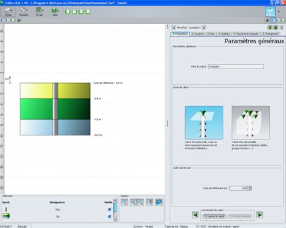Viewport: 286px width, 228px height.
Task: Click the Cote de référence value field
Action: [x=239, y=188]
